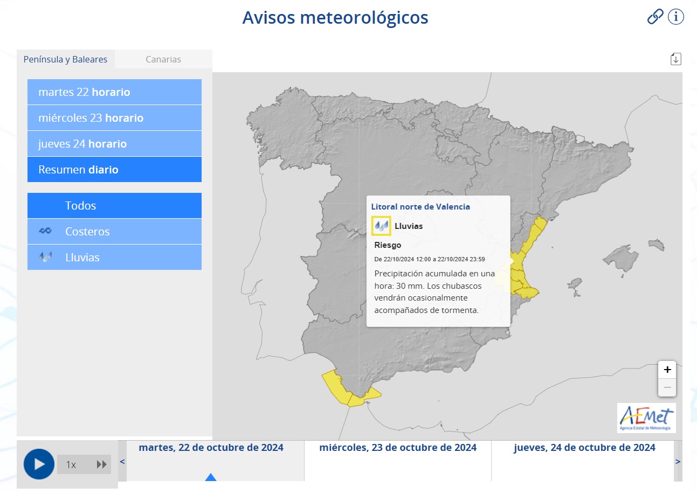Toggle the Lluvias warnings filter
697x501 pixels.
114,257
